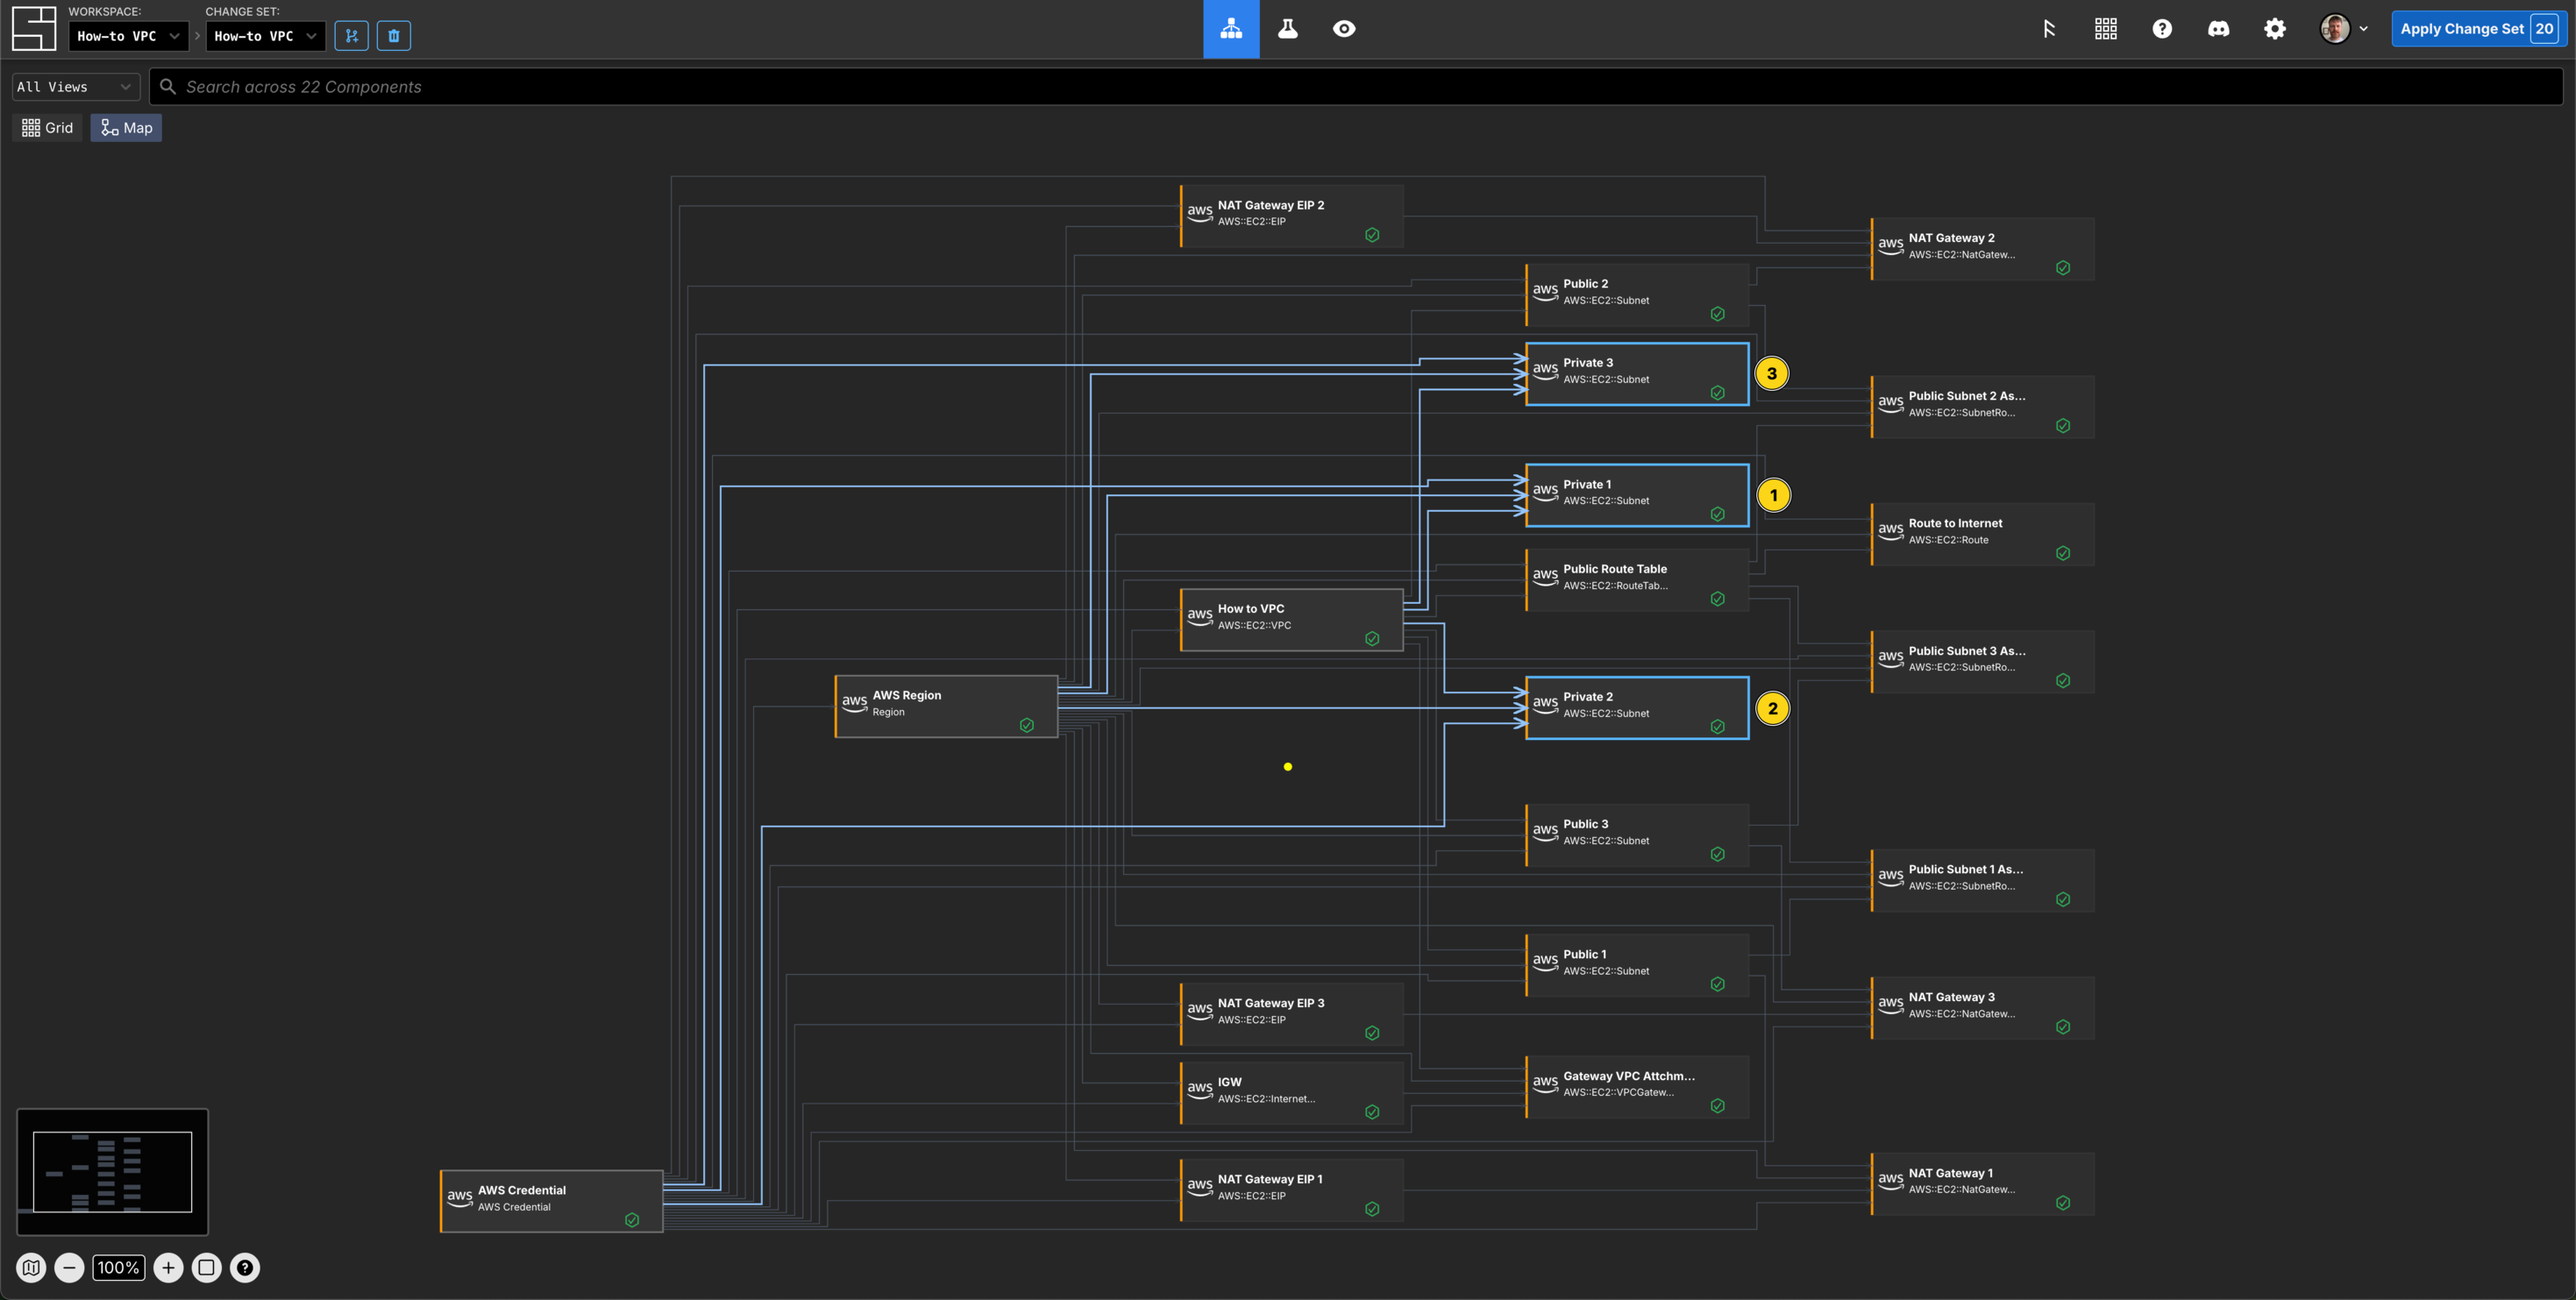Select the Public 1 subnet component
Viewport: 2576px width, 1300px height.
pyautogui.click(x=1637, y=965)
